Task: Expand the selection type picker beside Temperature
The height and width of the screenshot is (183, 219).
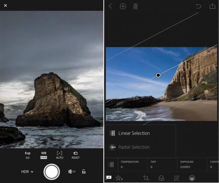Action: click(x=111, y=164)
